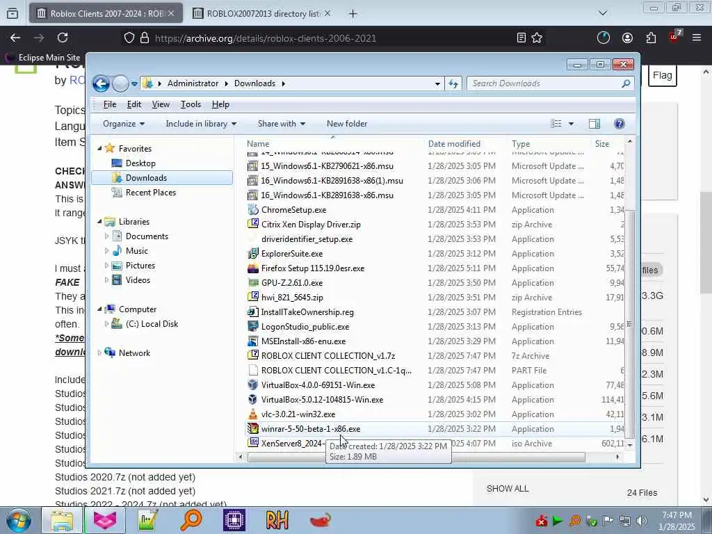Collapse the Libraries tree group

click(x=100, y=222)
